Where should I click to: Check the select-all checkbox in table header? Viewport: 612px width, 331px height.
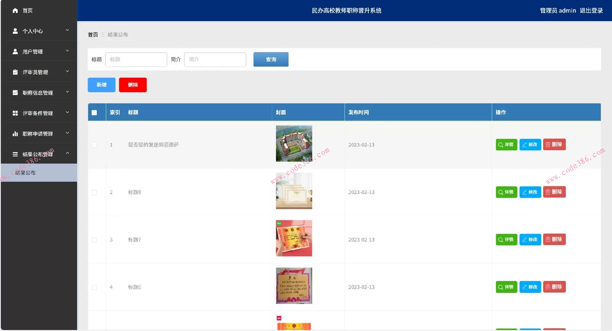pyautogui.click(x=94, y=112)
